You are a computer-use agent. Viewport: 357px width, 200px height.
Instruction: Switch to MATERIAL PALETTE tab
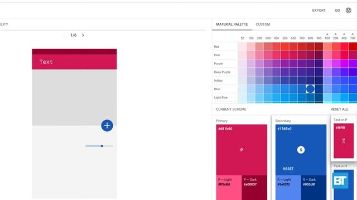pyautogui.click(x=232, y=24)
